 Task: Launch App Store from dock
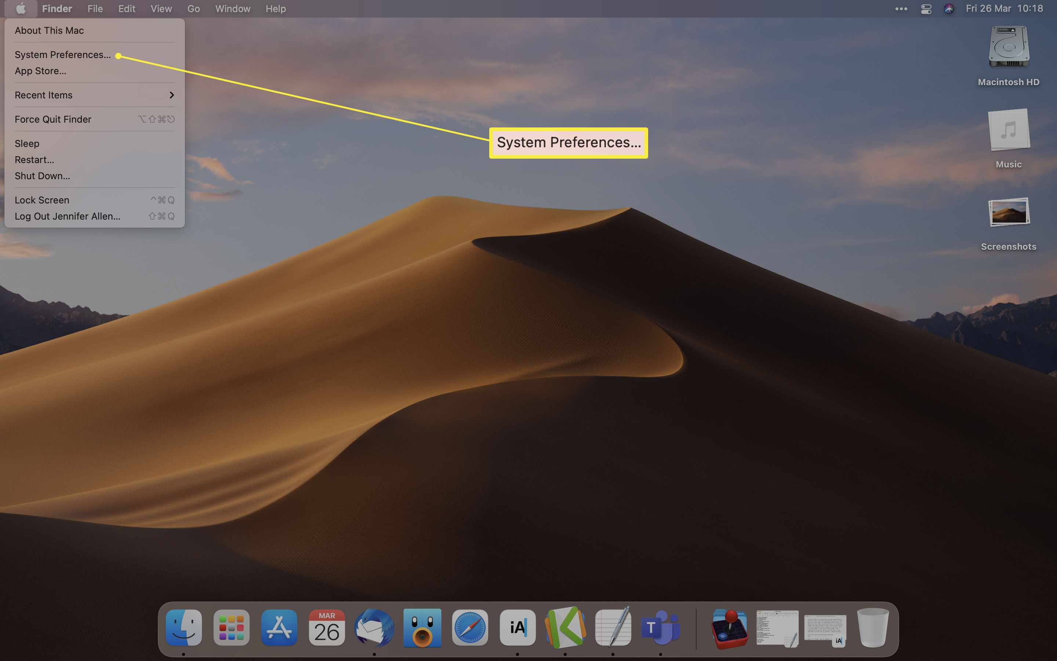coord(279,628)
